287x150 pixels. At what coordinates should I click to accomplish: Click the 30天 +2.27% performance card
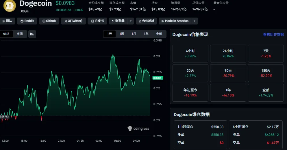pos(190,73)
